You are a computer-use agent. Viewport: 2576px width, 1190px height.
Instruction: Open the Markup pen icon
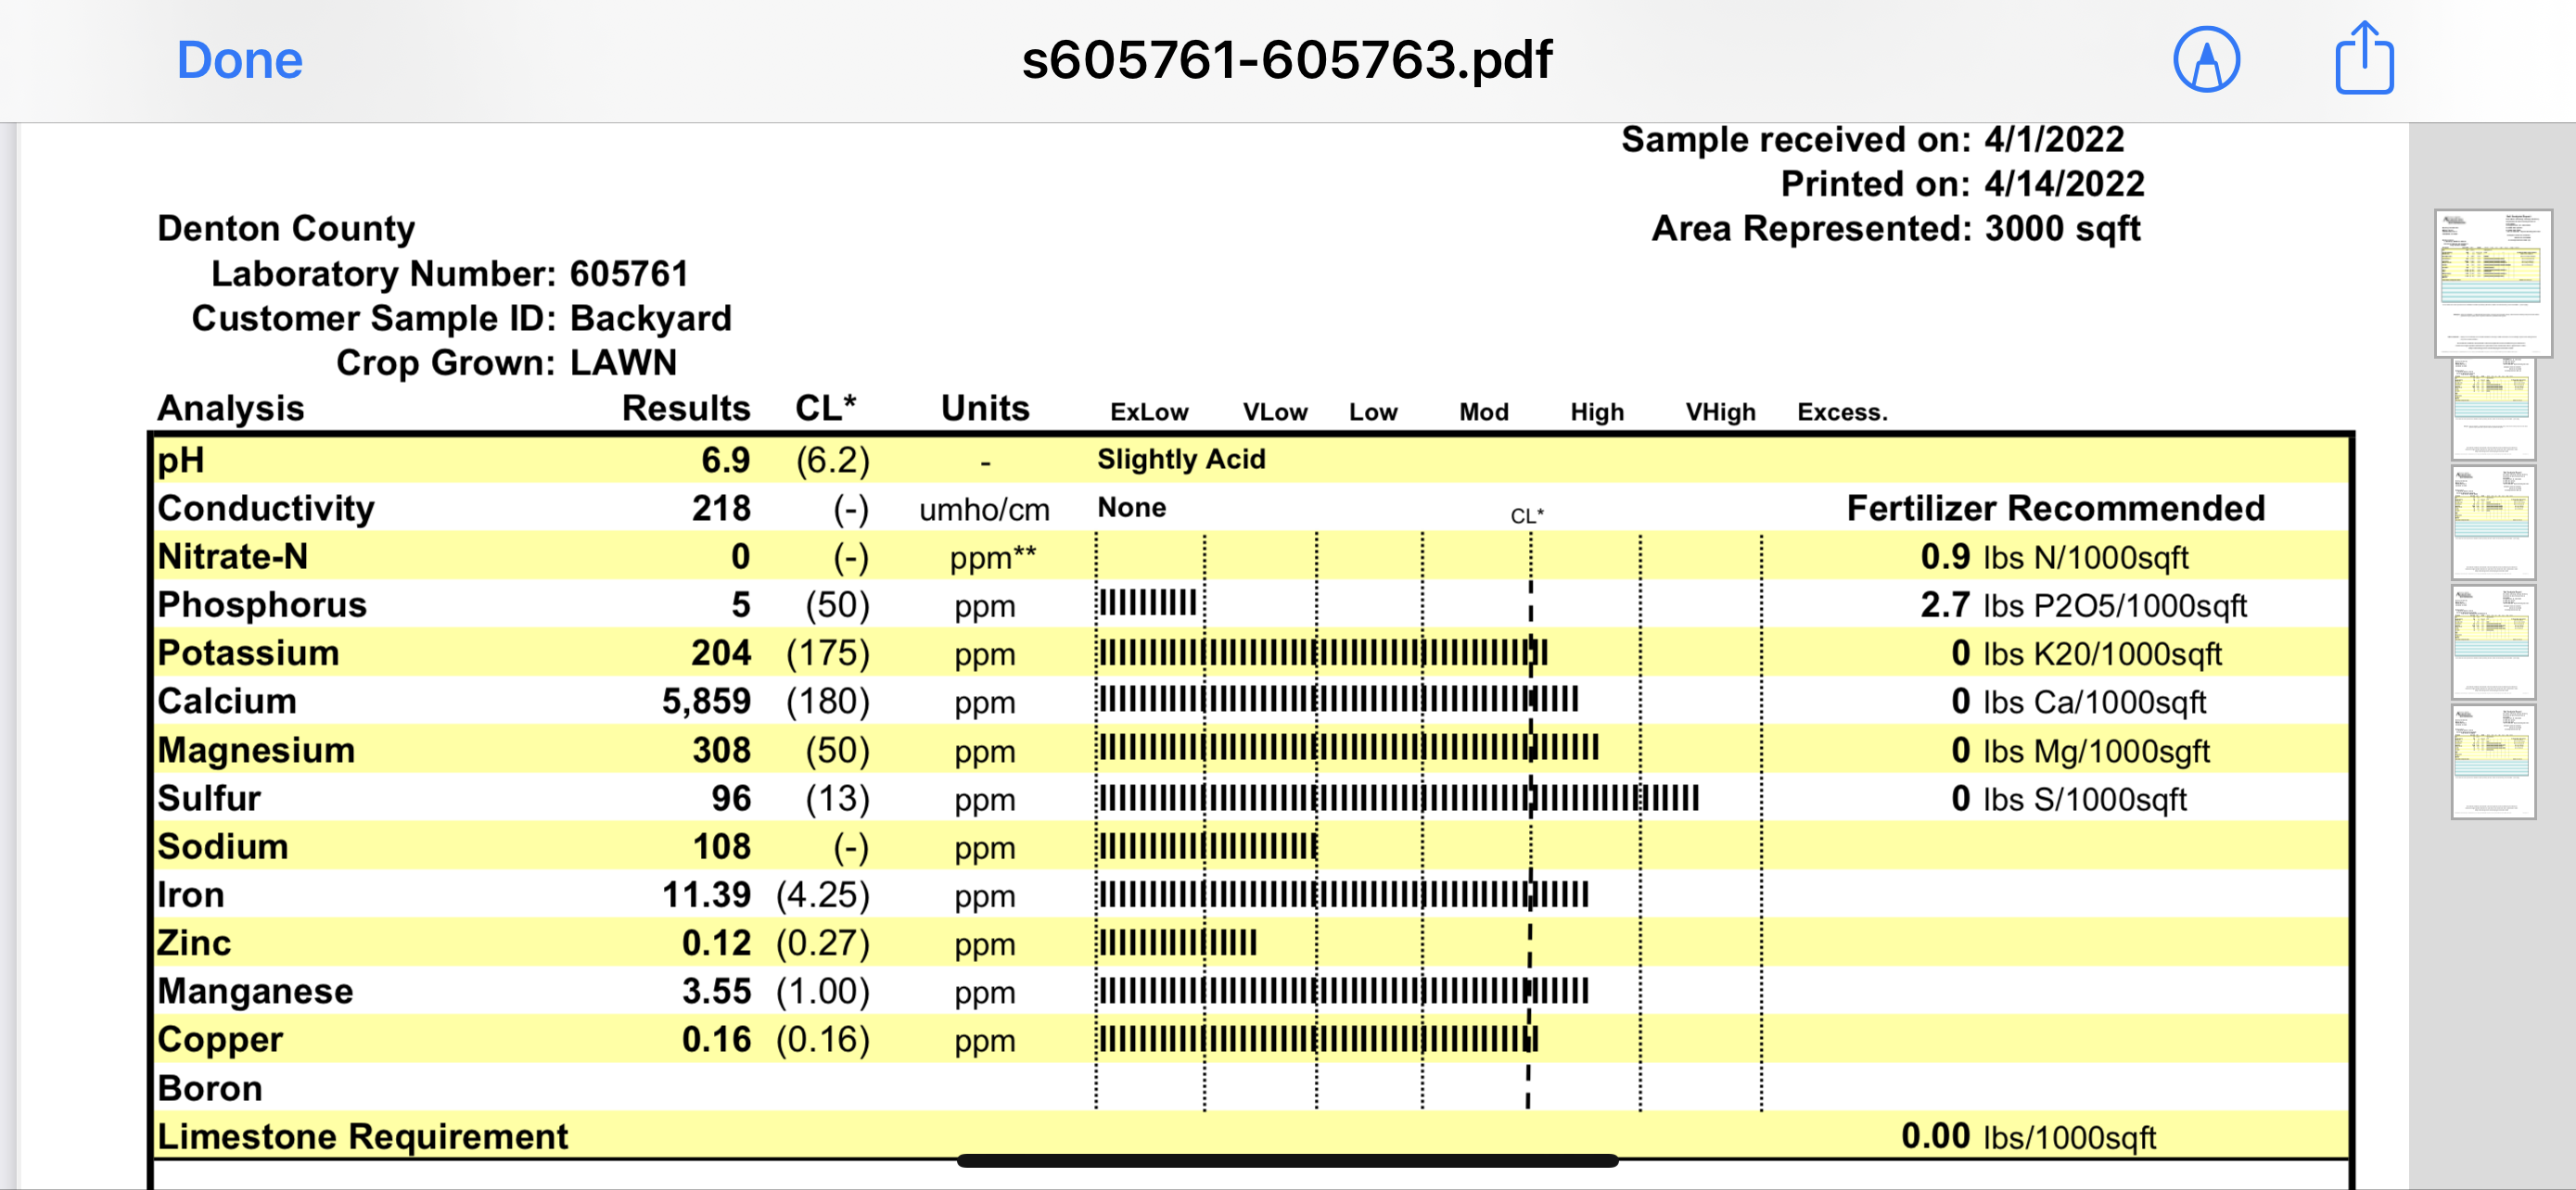pos(2206,60)
